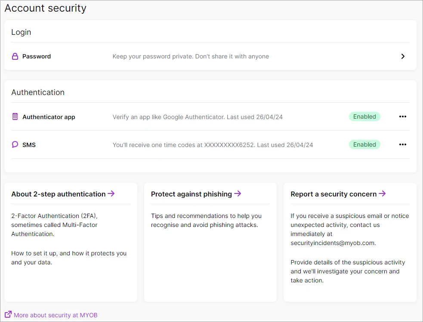Open the About 2-step authentication heading link
The image size is (423, 322).
(x=58, y=194)
